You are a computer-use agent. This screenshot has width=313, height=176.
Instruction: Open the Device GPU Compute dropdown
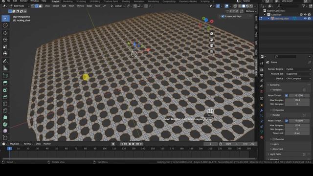click(298, 79)
